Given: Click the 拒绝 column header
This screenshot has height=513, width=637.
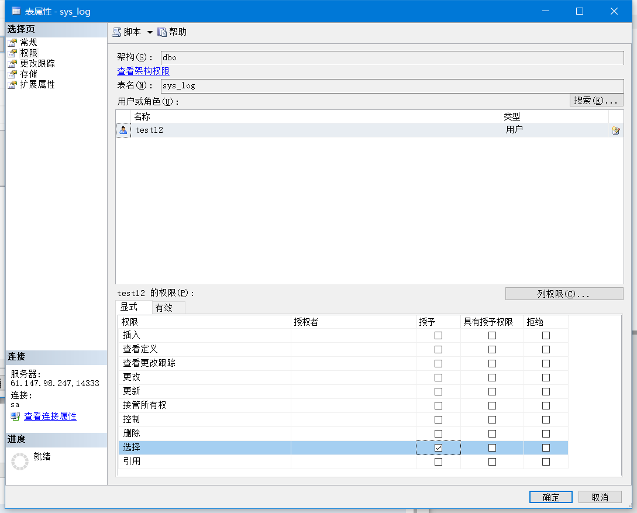Looking at the screenshot, I should tap(546, 322).
